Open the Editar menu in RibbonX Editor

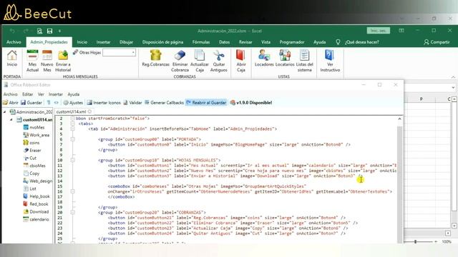[27, 94]
